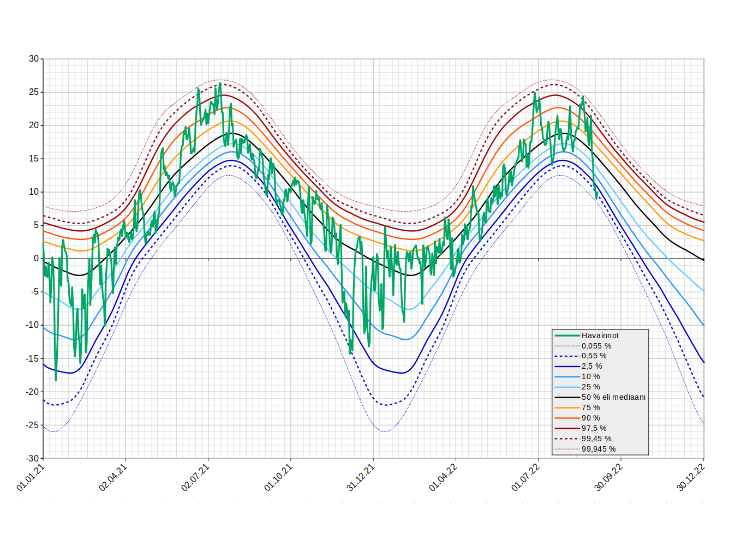The image size is (729, 546).
Task: Select the 75 % legend label
Action: (x=590, y=408)
